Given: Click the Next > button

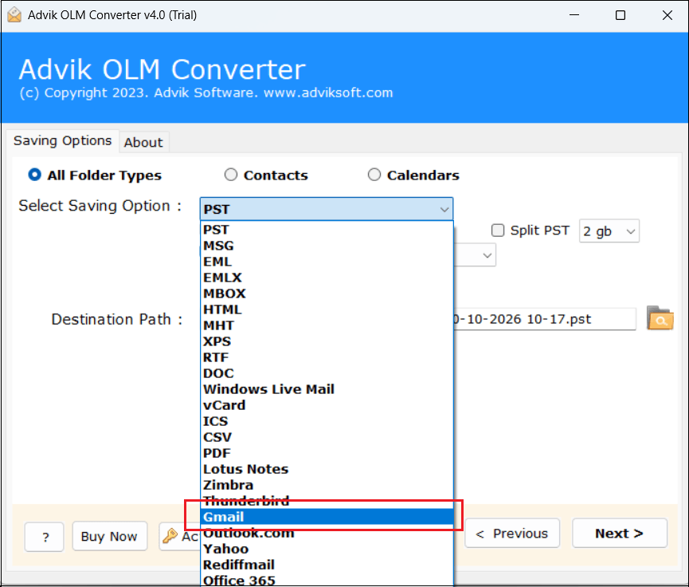Looking at the screenshot, I should tap(620, 533).
